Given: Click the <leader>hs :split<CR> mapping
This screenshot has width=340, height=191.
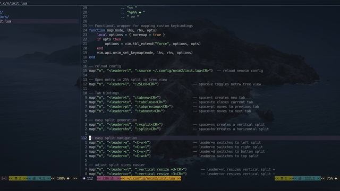Looking at the screenshot, I should tap(125, 129).
